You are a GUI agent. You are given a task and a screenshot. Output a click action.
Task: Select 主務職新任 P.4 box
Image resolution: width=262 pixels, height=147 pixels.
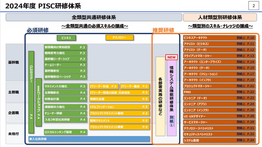65,93
